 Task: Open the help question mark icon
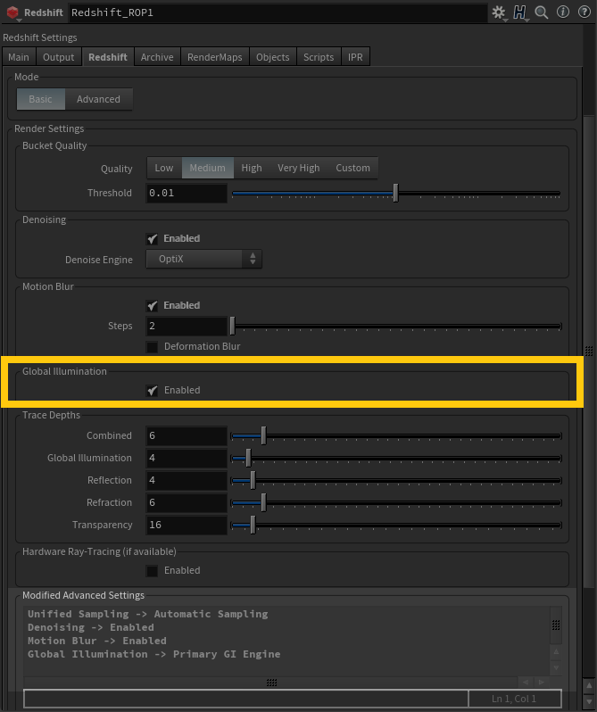[583, 12]
